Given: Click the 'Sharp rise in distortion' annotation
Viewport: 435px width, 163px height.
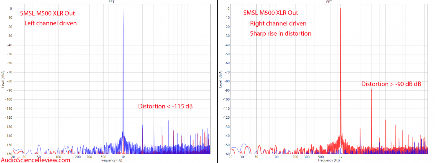Looking at the screenshot, I should pos(281,33).
